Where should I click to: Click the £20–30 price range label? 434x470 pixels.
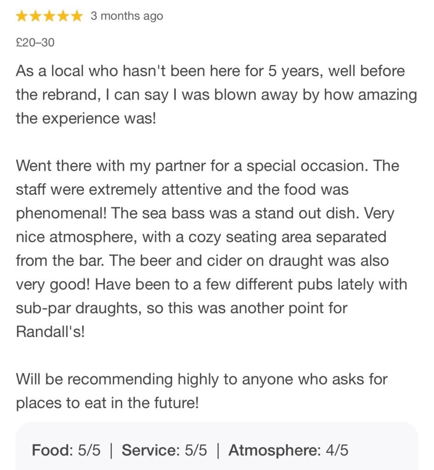35,43
